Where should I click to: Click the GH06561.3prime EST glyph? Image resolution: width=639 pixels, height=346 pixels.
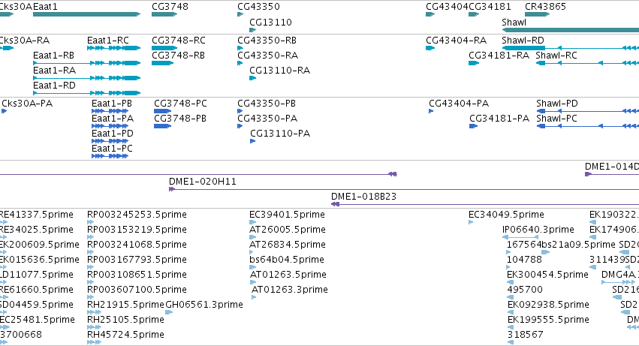pos(169,312)
